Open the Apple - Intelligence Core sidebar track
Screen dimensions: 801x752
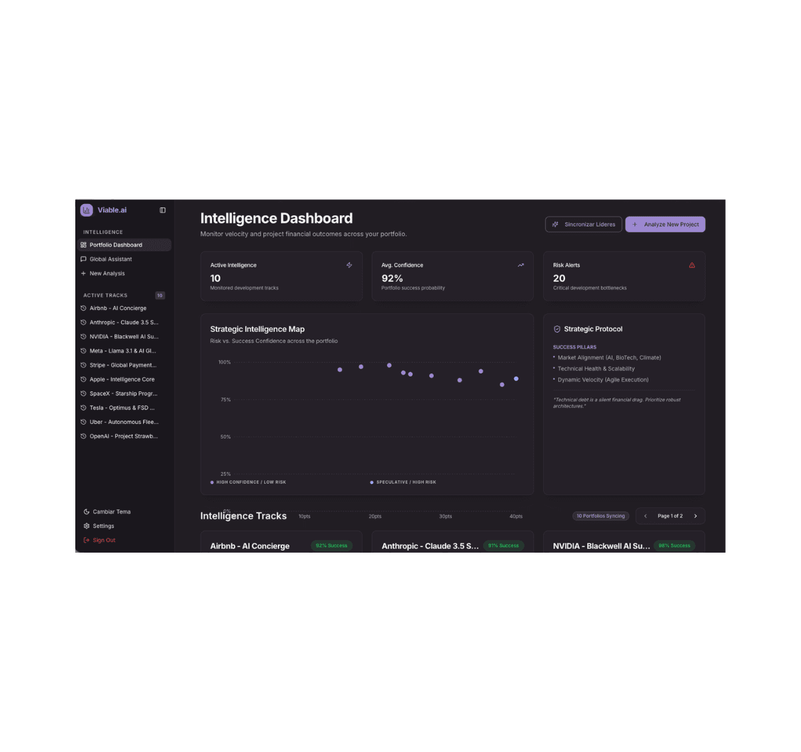tap(124, 379)
